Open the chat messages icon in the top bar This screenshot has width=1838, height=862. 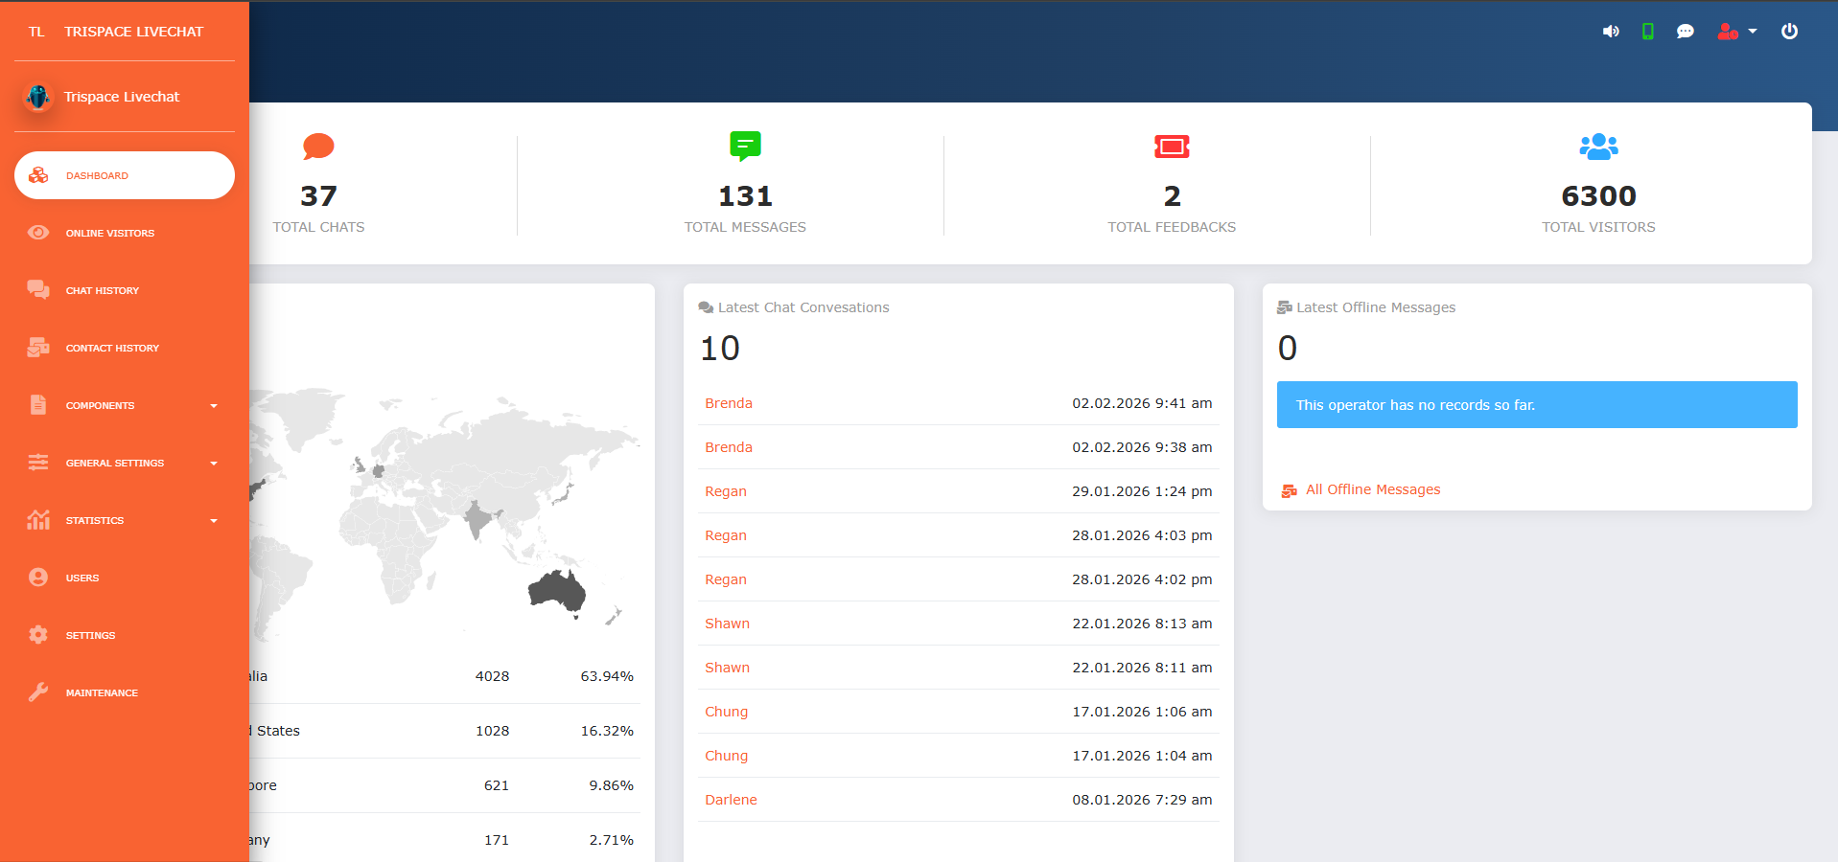tap(1686, 31)
